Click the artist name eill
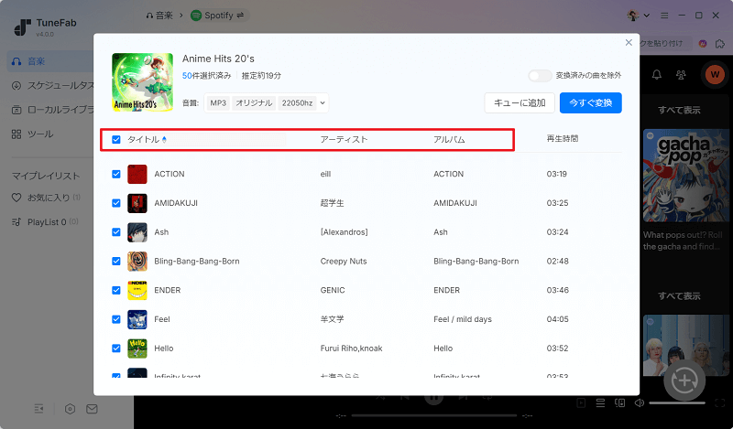This screenshot has height=429, width=733. (325, 174)
